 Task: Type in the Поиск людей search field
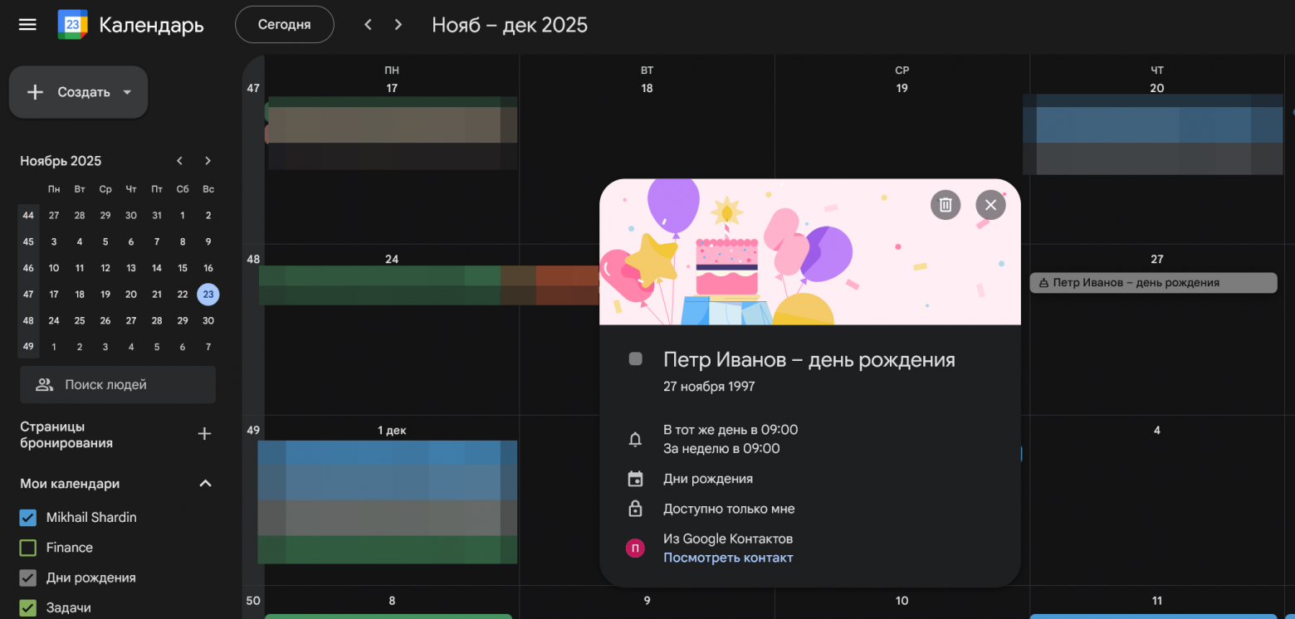tap(118, 385)
